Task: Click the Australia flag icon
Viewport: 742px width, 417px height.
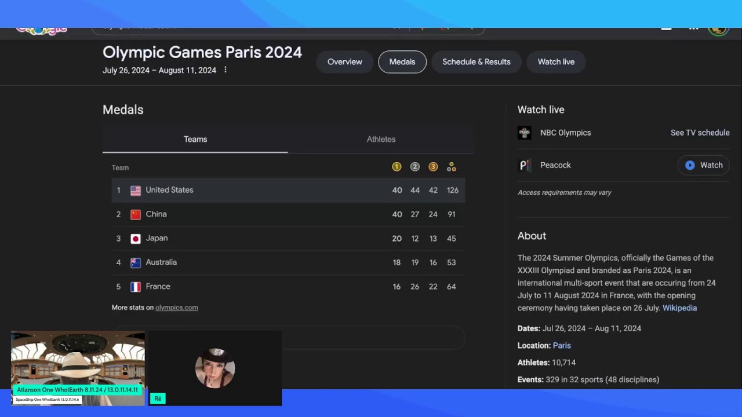Action: click(136, 262)
